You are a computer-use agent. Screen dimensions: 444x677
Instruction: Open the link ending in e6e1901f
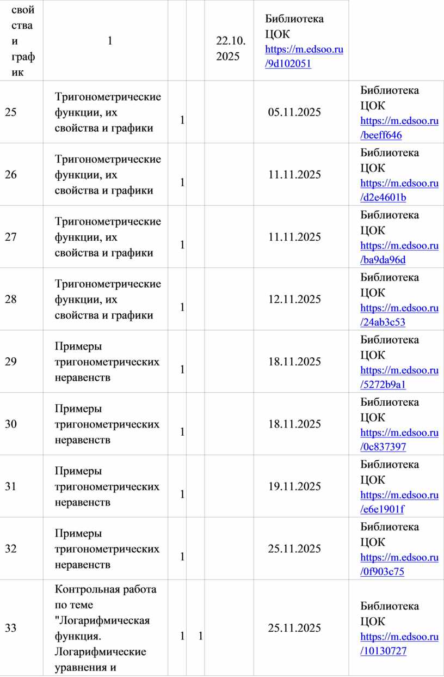(x=399, y=502)
